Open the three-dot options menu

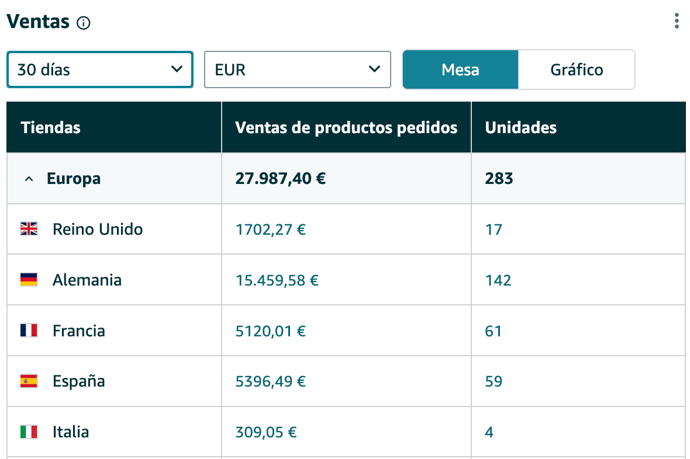click(676, 21)
